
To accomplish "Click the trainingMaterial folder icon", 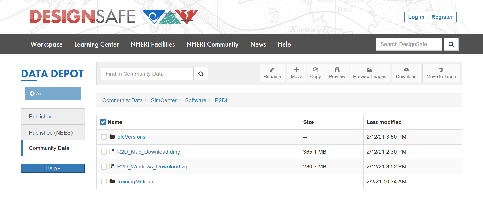I will (x=112, y=181).
